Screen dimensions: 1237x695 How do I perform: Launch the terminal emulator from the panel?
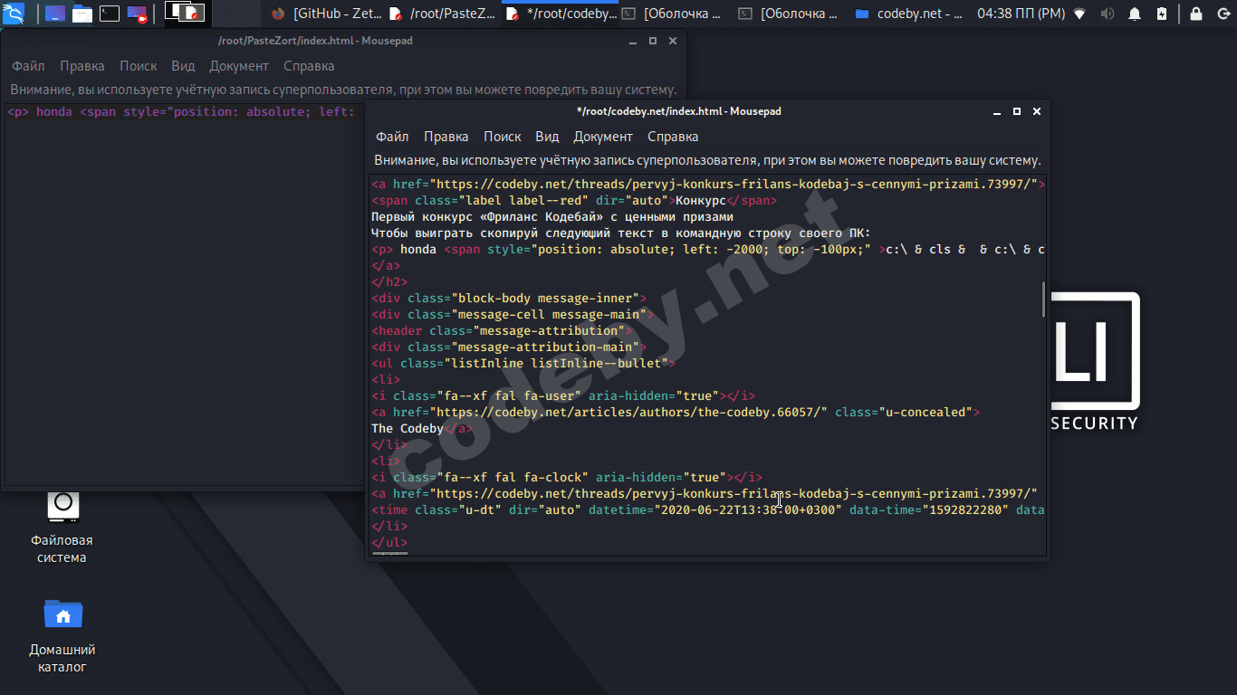[109, 14]
